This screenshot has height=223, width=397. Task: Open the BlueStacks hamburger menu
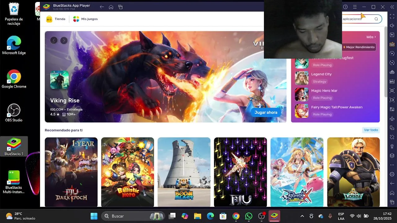[355, 7]
